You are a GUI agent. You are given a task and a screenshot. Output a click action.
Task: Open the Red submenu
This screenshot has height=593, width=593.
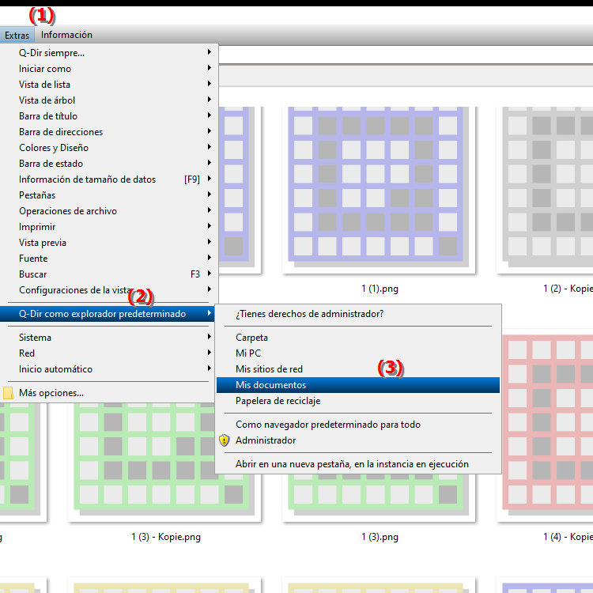109,353
